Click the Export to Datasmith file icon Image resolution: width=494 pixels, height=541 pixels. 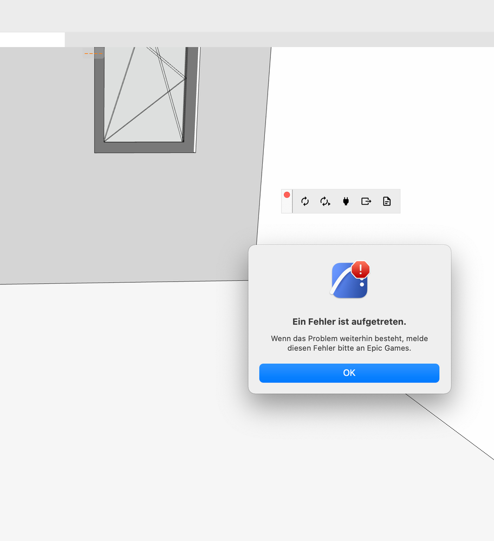point(366,201)
